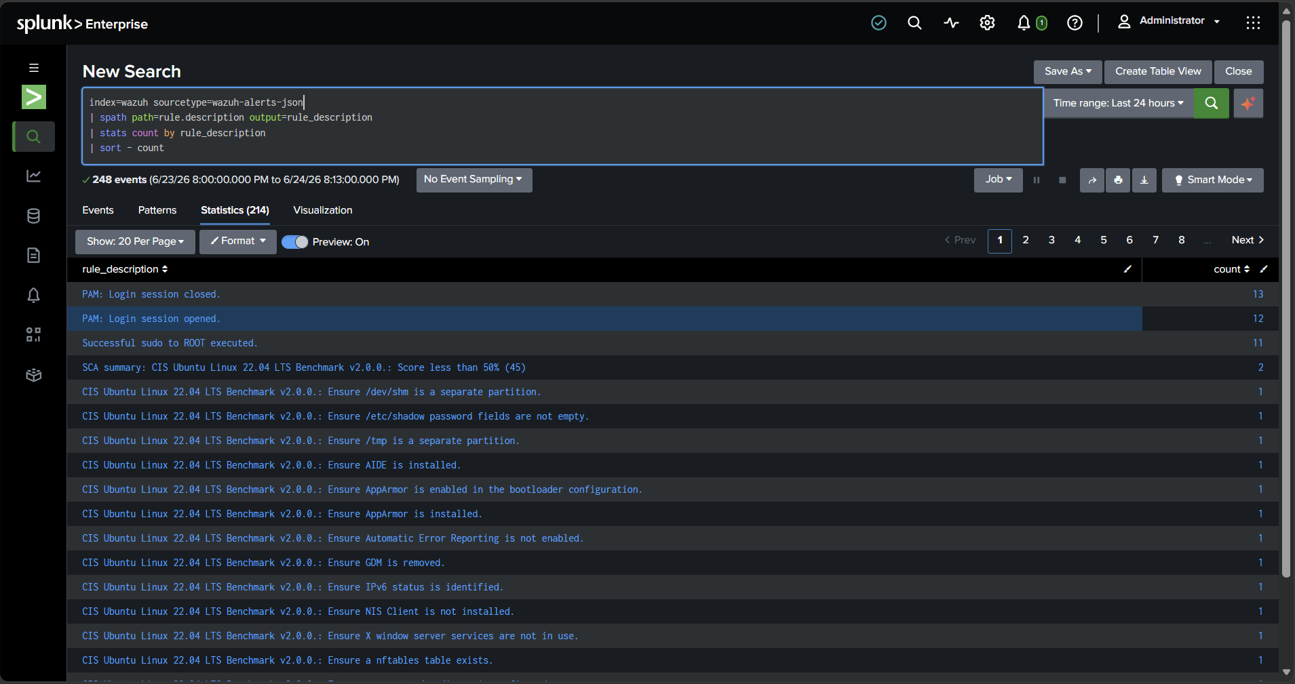Viewport: 1295px width, 684px height.
Task: Open the Alerts bell sidebar icon
Action: 33,295
